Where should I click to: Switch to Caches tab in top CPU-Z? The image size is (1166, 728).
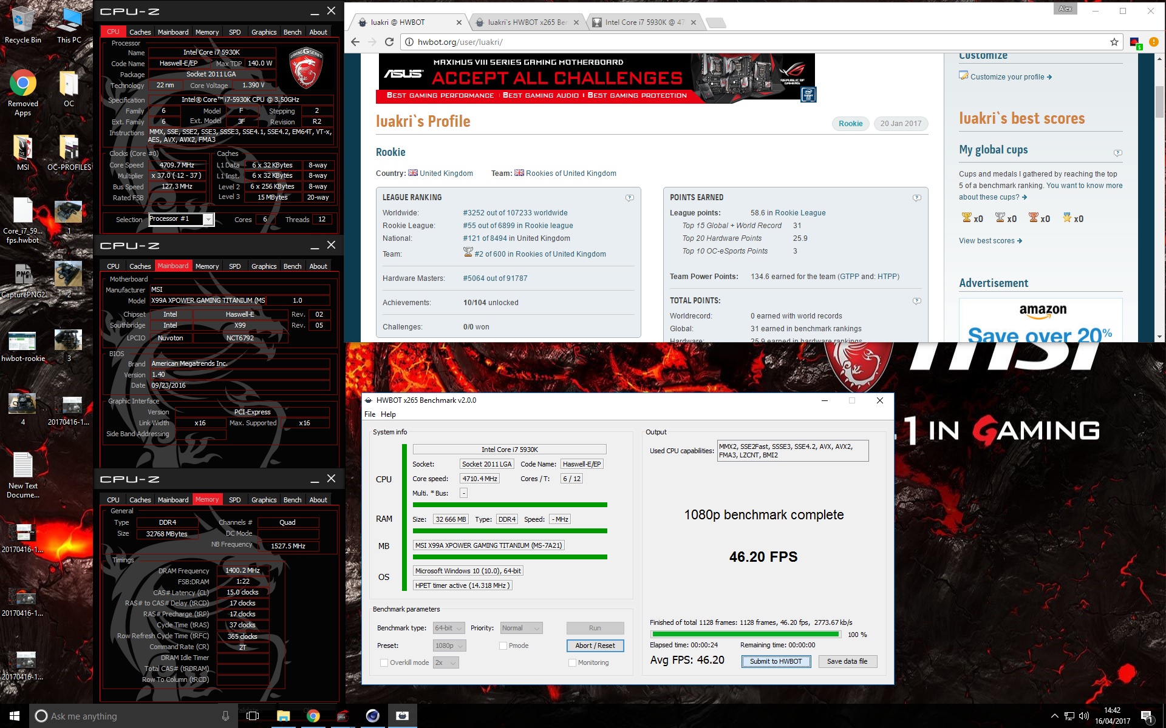140,32
